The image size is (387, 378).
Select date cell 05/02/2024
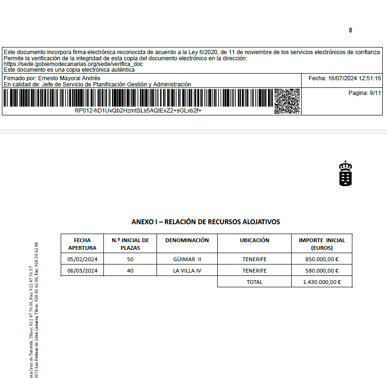click(82, 259)
